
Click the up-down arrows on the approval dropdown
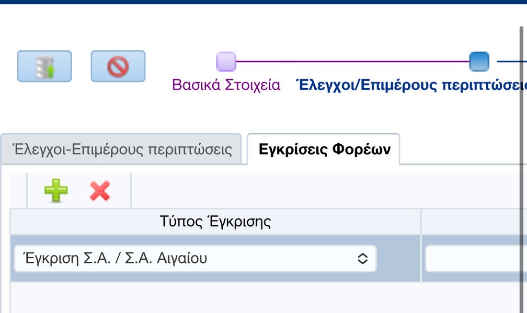click(x=363, y=259)
